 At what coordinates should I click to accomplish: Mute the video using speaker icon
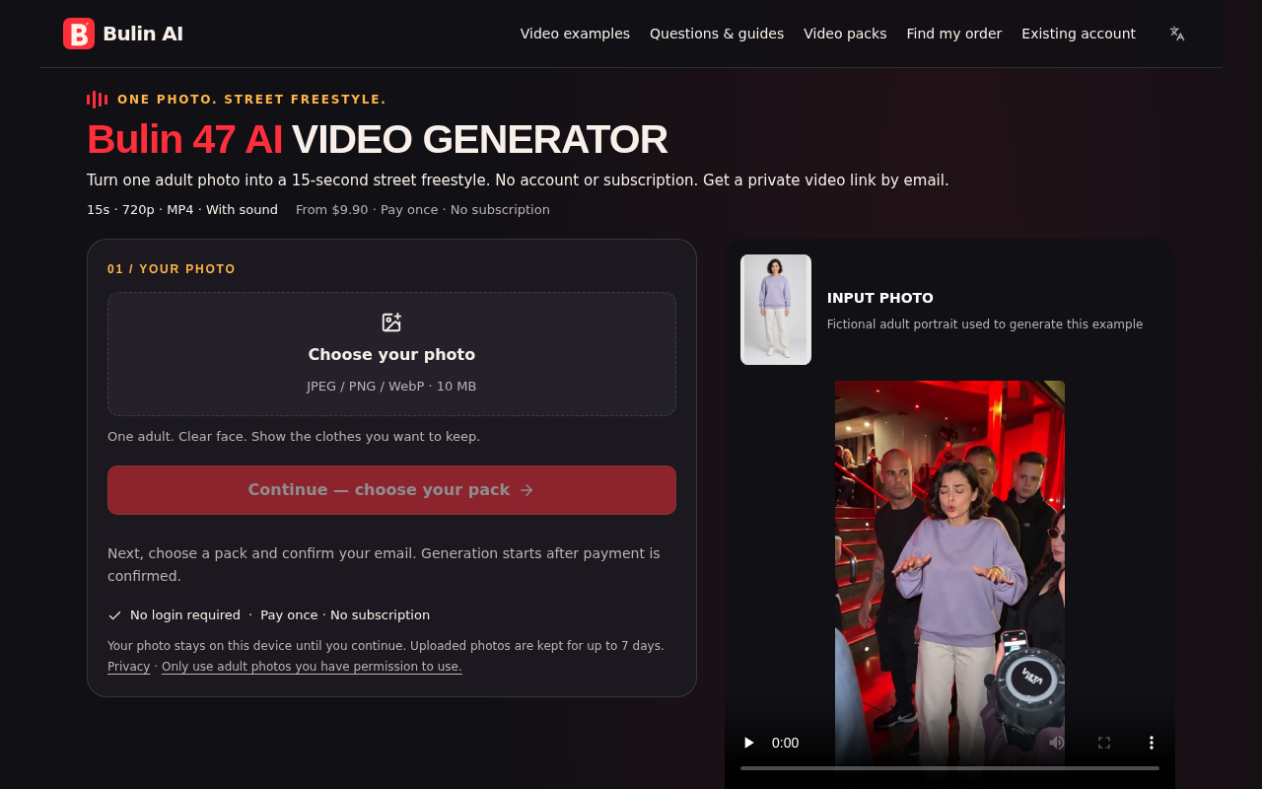pos(1056,743)
